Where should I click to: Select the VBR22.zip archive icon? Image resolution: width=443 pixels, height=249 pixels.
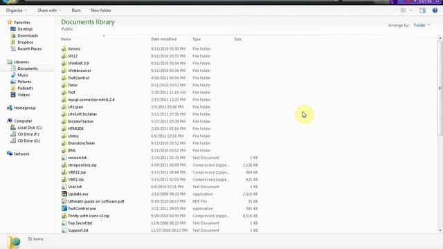point(64,172)
